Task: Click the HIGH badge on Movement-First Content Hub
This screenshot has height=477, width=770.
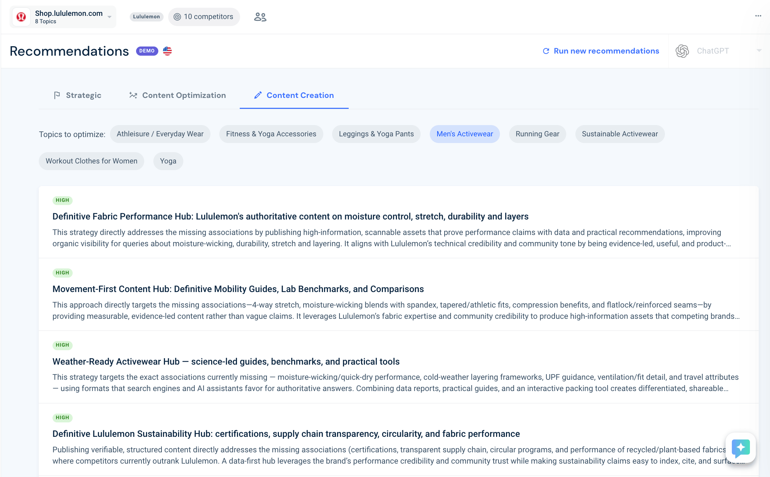Action: point(62,273)
